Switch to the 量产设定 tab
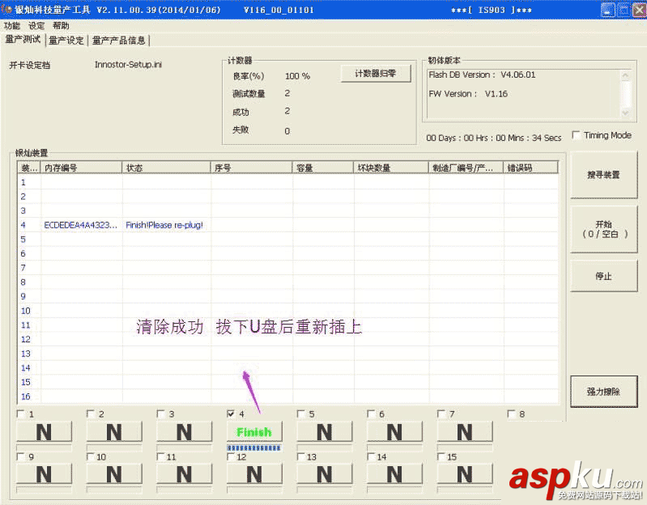The image size is (647, 505). coord(66,40)
